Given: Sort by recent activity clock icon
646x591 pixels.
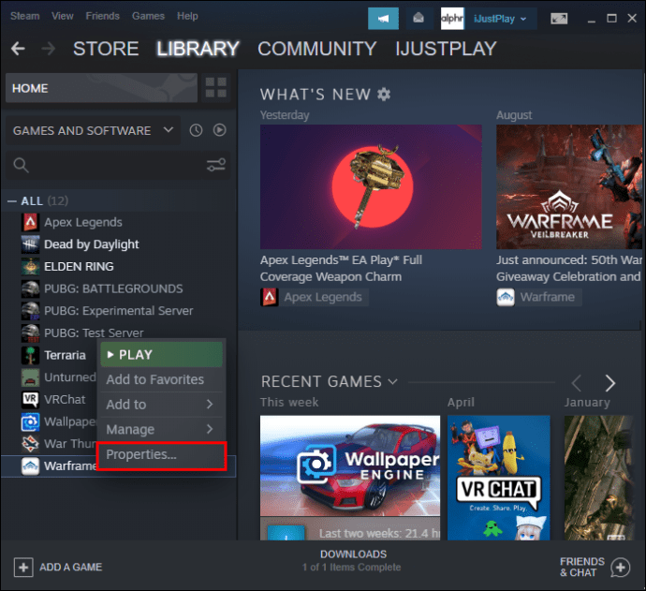Looking at the screenshot, I should pyautogui.click(x=196, y=130).
